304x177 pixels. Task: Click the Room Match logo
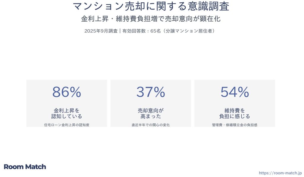(25, 167)
